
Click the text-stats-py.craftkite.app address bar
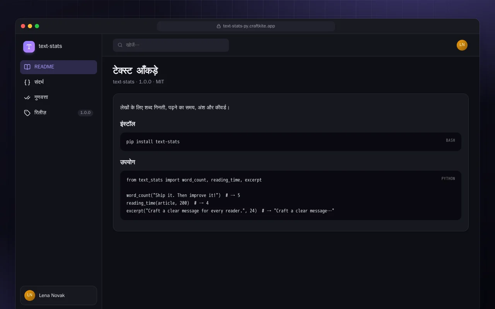[246, 26]
